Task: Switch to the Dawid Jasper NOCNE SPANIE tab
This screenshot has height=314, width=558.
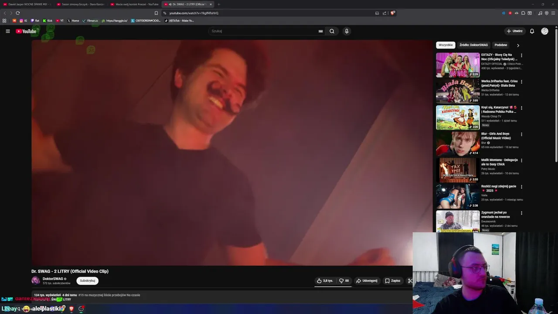Action: 27,4
